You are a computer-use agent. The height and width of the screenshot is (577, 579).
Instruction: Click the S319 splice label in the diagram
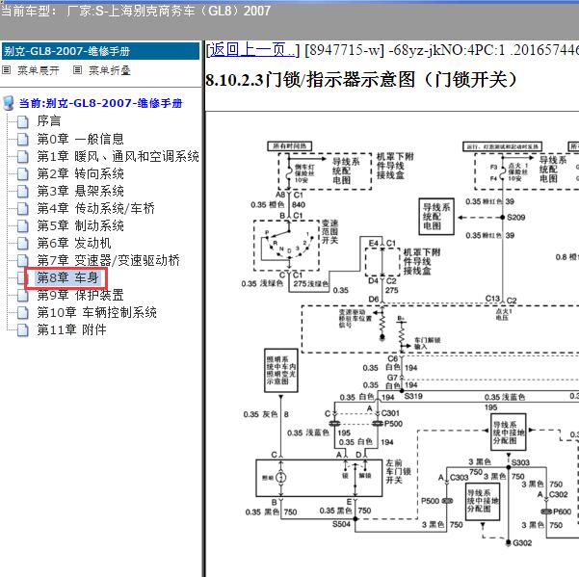tap(413, 396)
